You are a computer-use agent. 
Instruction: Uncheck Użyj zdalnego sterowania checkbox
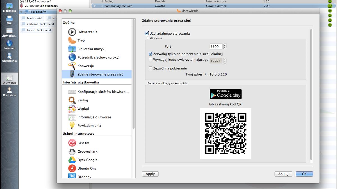[x=147, y=33]
